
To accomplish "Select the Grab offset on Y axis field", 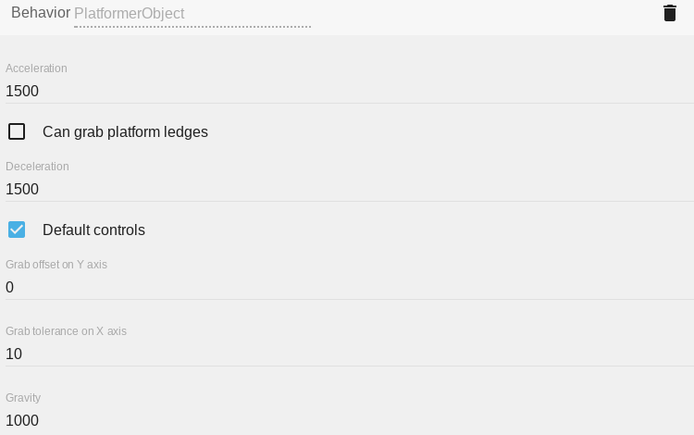I will [350, 287].
